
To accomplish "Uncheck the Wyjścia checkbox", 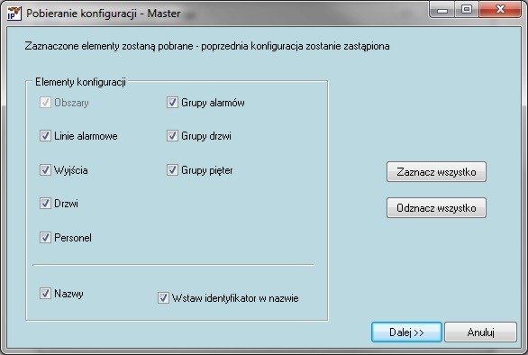I will tap(45, 169).
